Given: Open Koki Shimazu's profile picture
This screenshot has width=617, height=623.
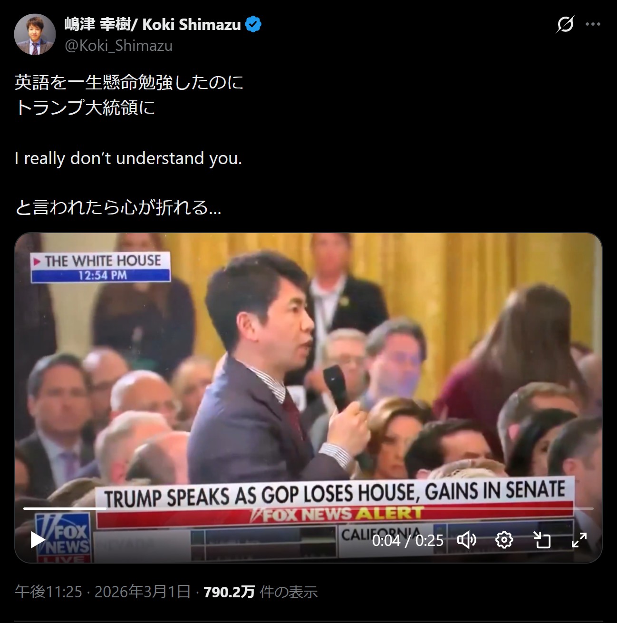Looking at the screenshot, I should 35,34.
